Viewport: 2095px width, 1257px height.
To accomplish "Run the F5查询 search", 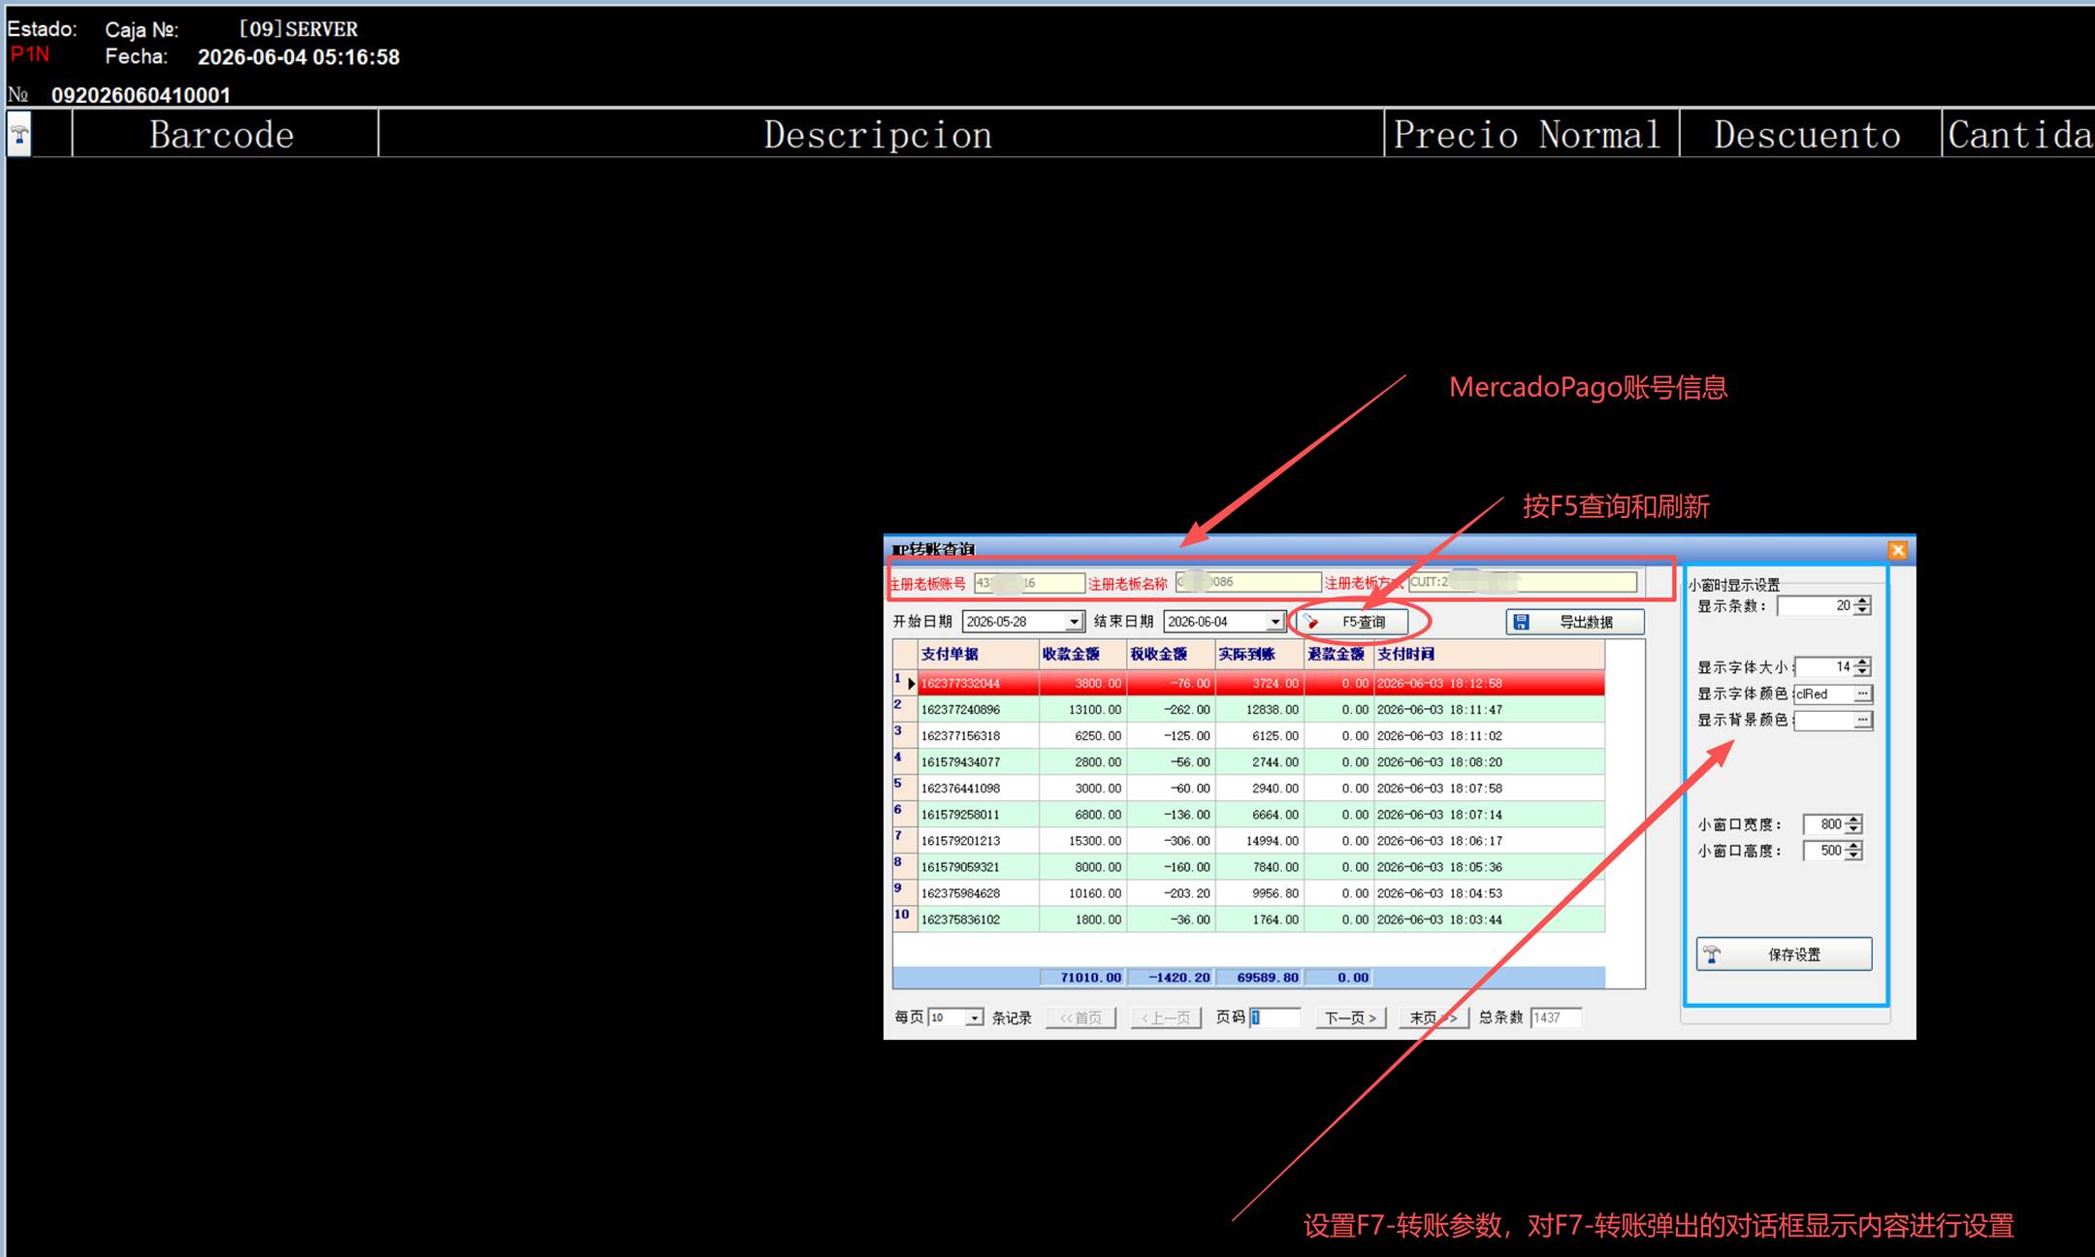I will click(x=1353, y=622).
